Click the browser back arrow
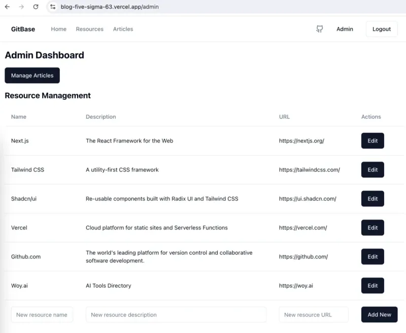The height and width of the screenshot is (333, 406). tap(7, 7)
